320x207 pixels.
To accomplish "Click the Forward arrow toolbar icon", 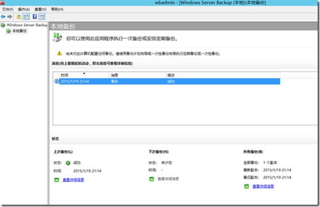I will (10, 17).
